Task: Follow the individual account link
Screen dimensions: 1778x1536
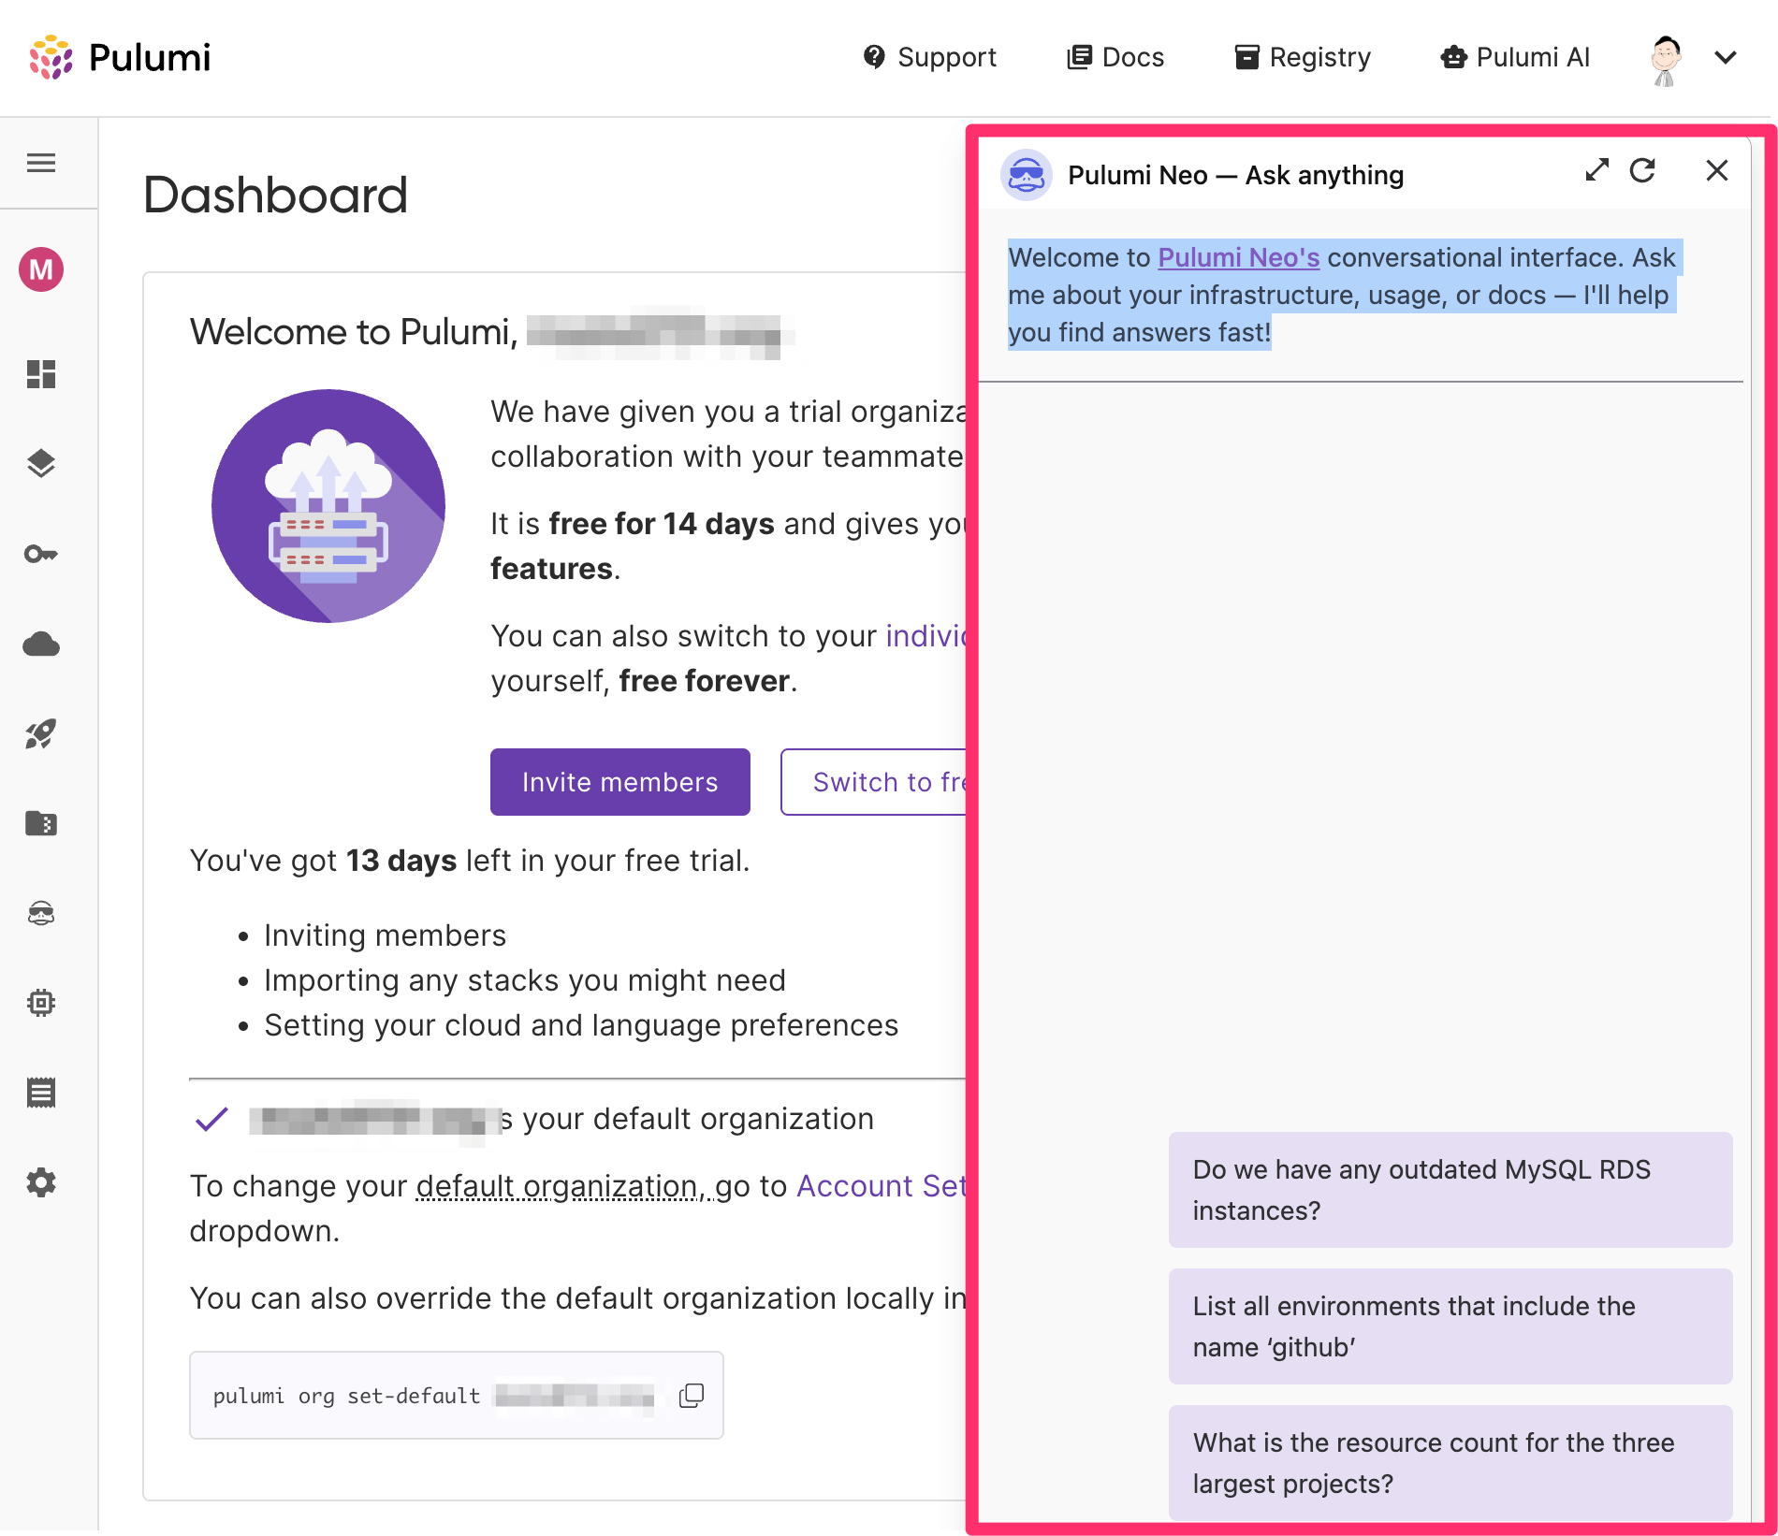Action: (926, 636)
